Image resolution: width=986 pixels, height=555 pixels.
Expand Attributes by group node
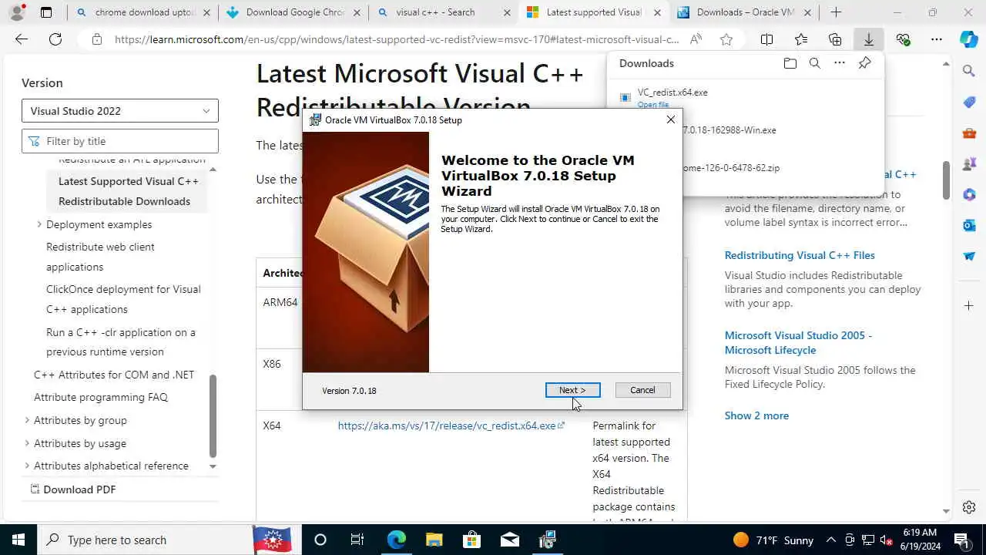pos(27,420)
